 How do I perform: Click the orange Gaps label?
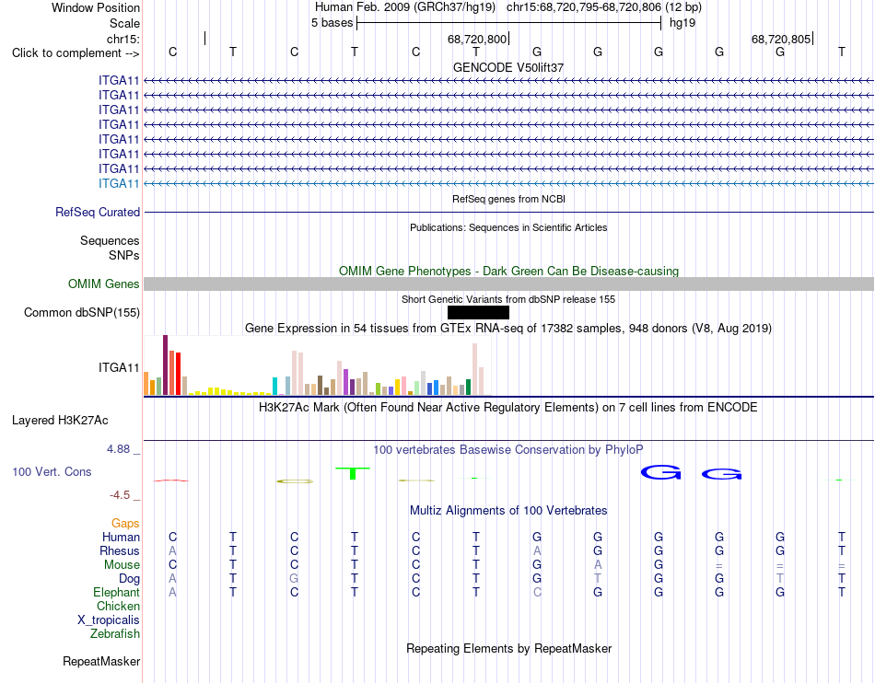[125, 523]
